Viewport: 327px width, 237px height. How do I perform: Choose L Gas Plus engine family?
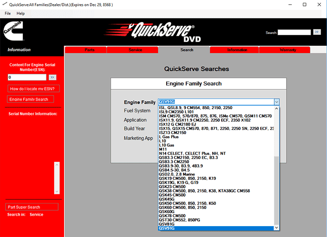coord(169,137)
